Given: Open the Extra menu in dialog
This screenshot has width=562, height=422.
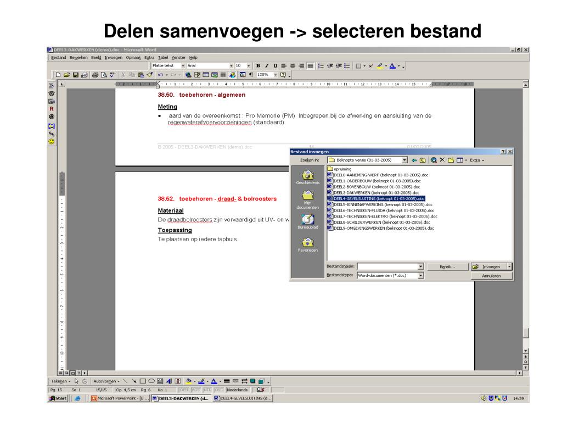Looking at the screenshot, I should click(x=477, y=160).
